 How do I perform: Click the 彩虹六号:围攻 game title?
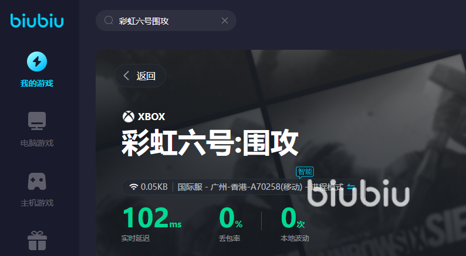[210, 144]
